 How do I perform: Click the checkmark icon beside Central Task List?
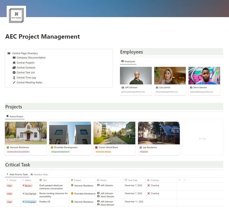click(x=14, y=73)
